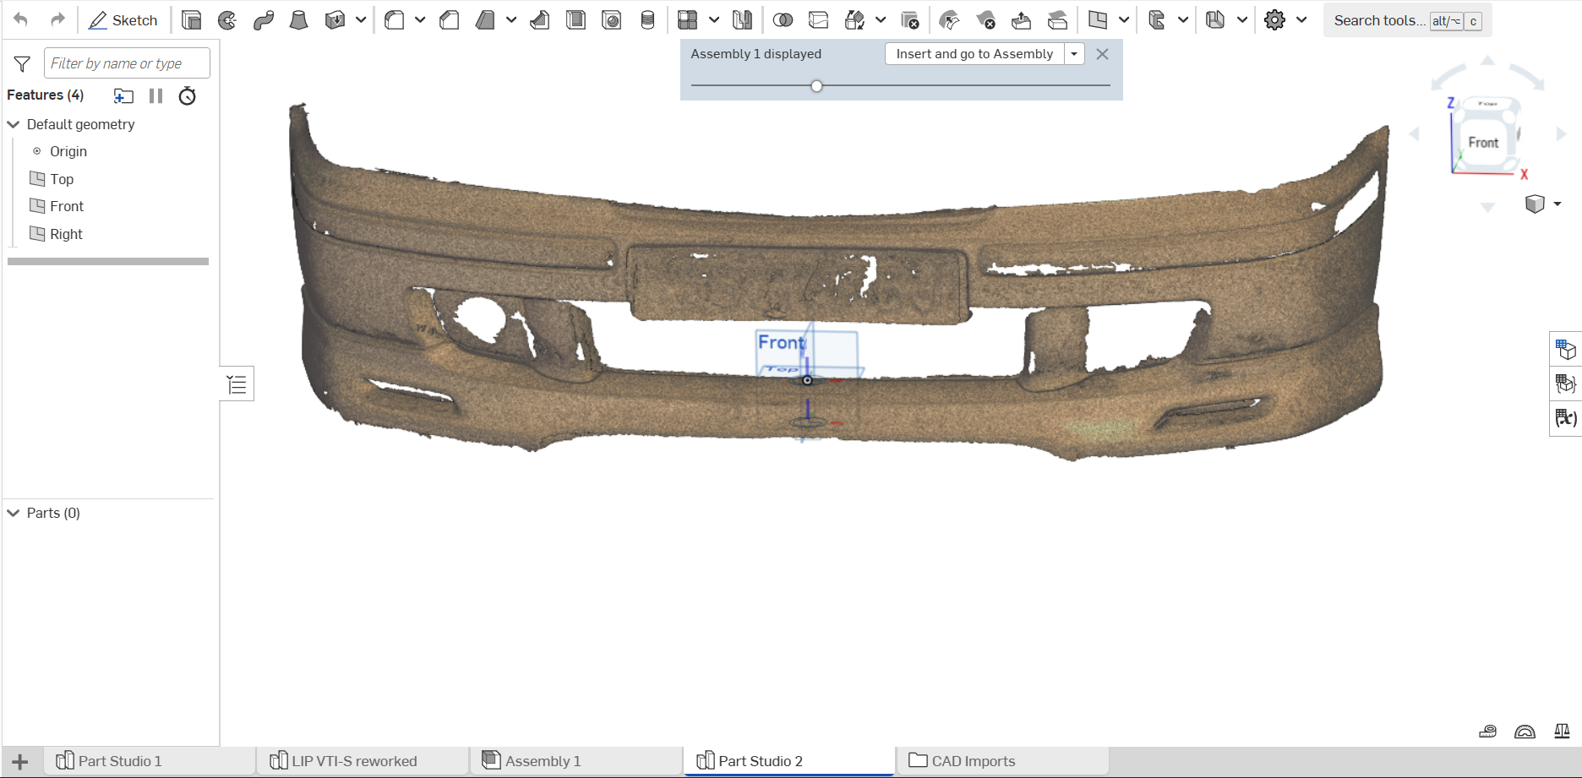Image resolution: width=1582 pixels, height=778 pixels.
Task: Select the Loft tool
Action: pos(298,20)
